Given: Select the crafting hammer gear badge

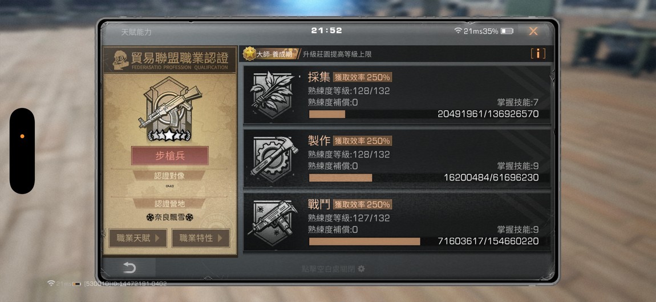Looking at the screenshot, I should [x=273, y=159].
